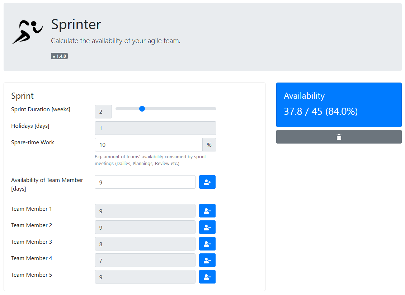The height and width of the screenshot is (295, 405).
Task: Click the Team Member 3 label
Action: 32,242
